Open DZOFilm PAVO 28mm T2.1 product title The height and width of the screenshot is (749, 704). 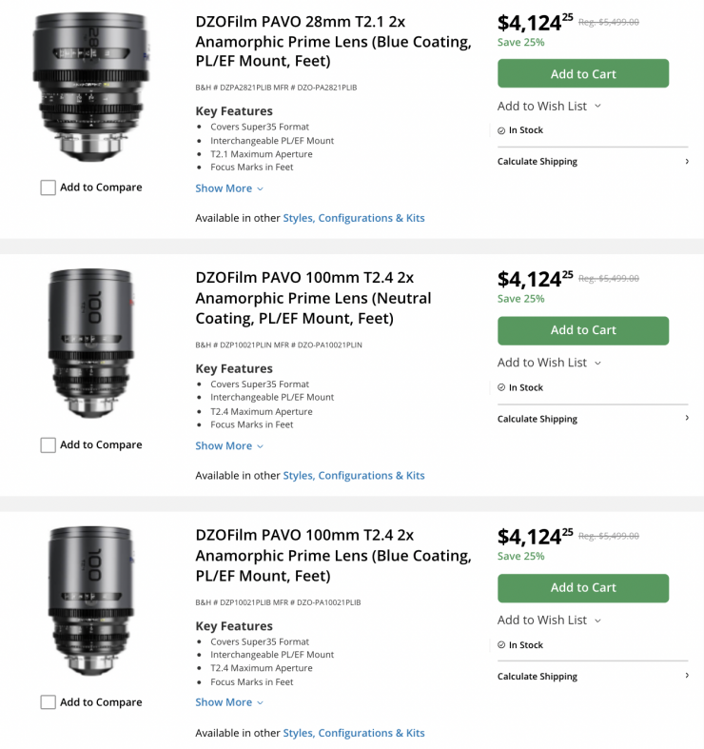[333, 41]
